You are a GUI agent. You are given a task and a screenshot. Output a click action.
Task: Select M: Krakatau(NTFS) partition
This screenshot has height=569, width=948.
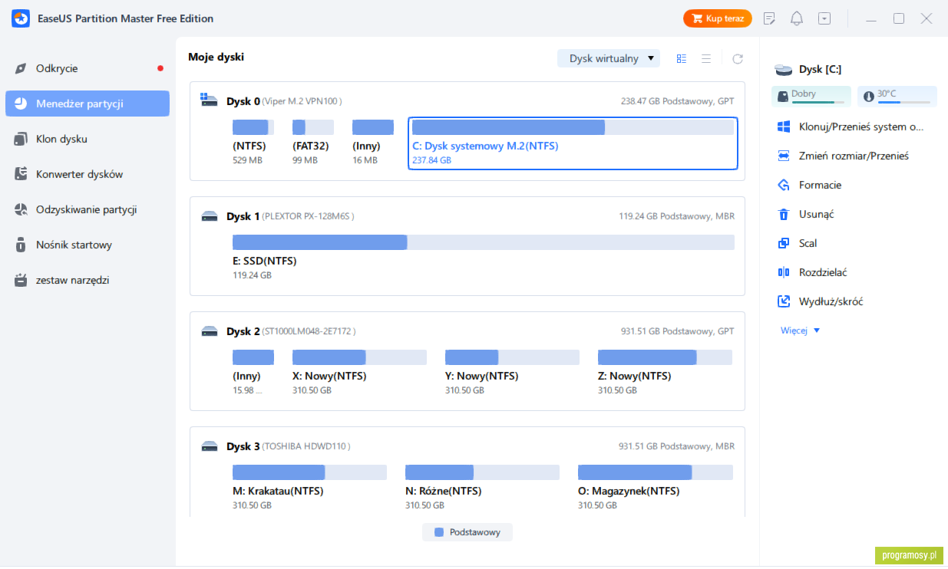coord(309,488)
